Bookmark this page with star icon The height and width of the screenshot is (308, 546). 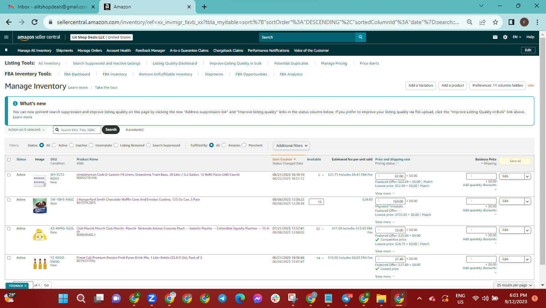click(x=495, y=22)
